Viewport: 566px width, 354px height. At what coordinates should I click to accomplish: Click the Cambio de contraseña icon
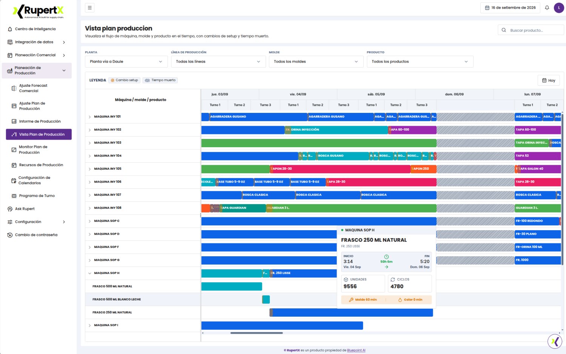(10, 235)
